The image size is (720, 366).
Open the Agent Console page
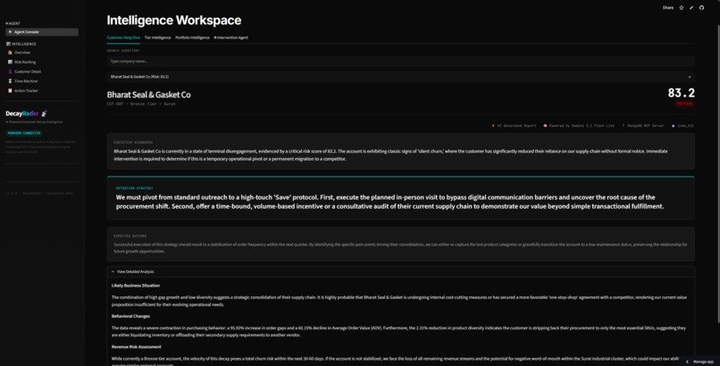click(42, 32)
